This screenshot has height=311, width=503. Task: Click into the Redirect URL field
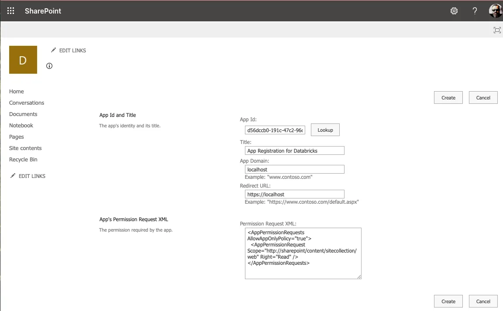pos(295,194)
